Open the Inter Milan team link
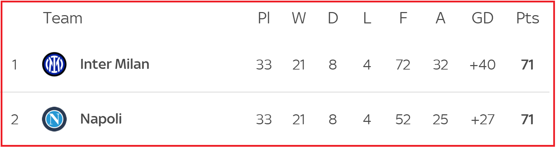 click(x=115, y=64)
